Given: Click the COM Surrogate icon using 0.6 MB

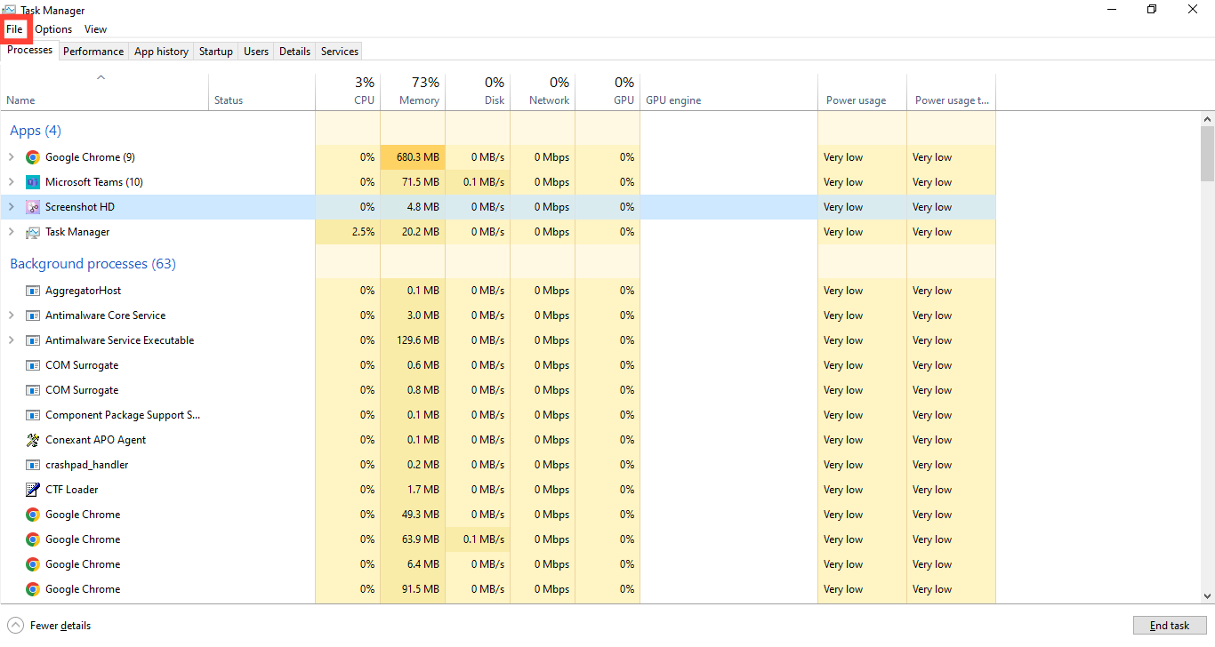Looking at the screenshot, I should (x=33, y=365).
